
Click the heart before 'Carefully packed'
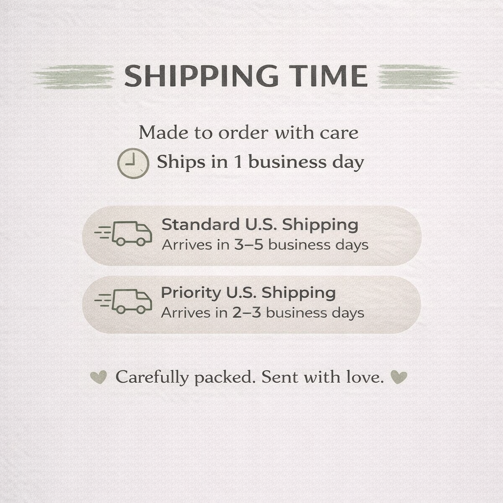98,377
